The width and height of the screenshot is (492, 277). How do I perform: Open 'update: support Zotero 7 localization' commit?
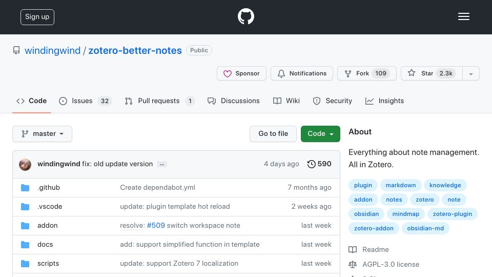tap(179, 264)
